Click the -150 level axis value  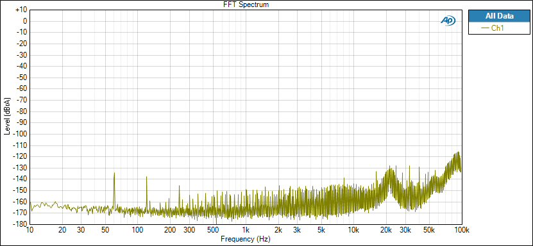[x=21, y=190]
